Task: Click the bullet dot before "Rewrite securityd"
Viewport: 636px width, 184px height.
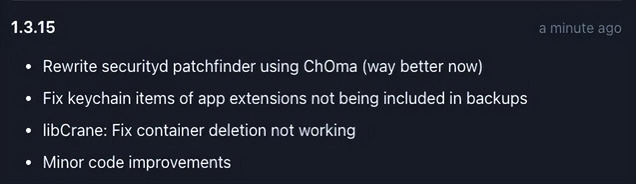Action: tap(30, 67)
